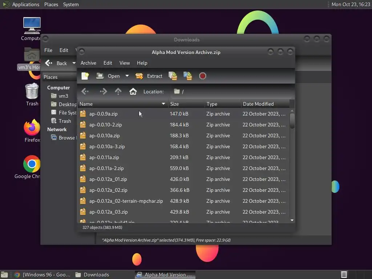Open the Edit menu in archive manager

pyautogui.click(x=108, y=63)
